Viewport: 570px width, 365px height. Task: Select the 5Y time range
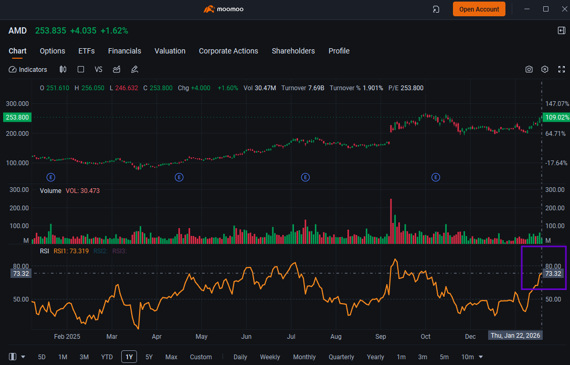pos(149,357)
